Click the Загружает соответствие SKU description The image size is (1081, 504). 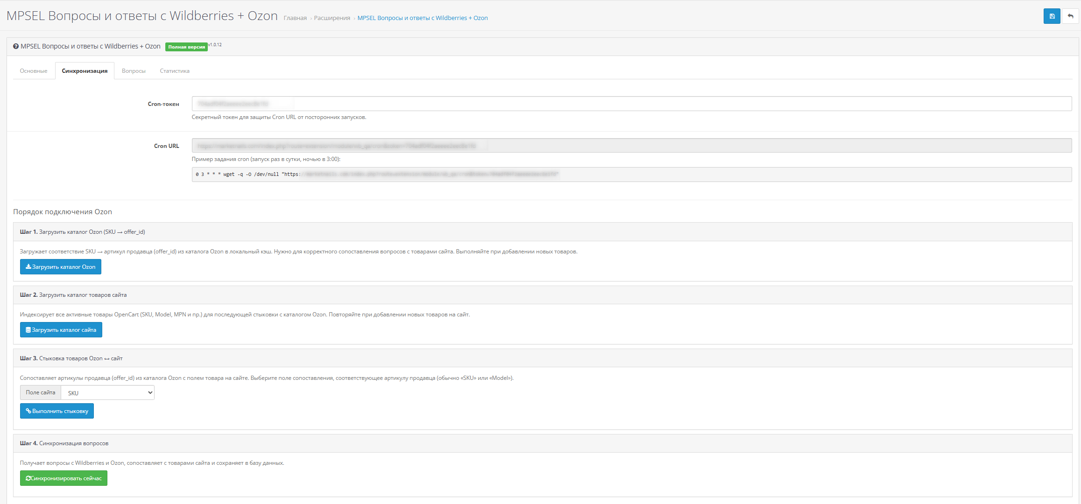point(298,252)
